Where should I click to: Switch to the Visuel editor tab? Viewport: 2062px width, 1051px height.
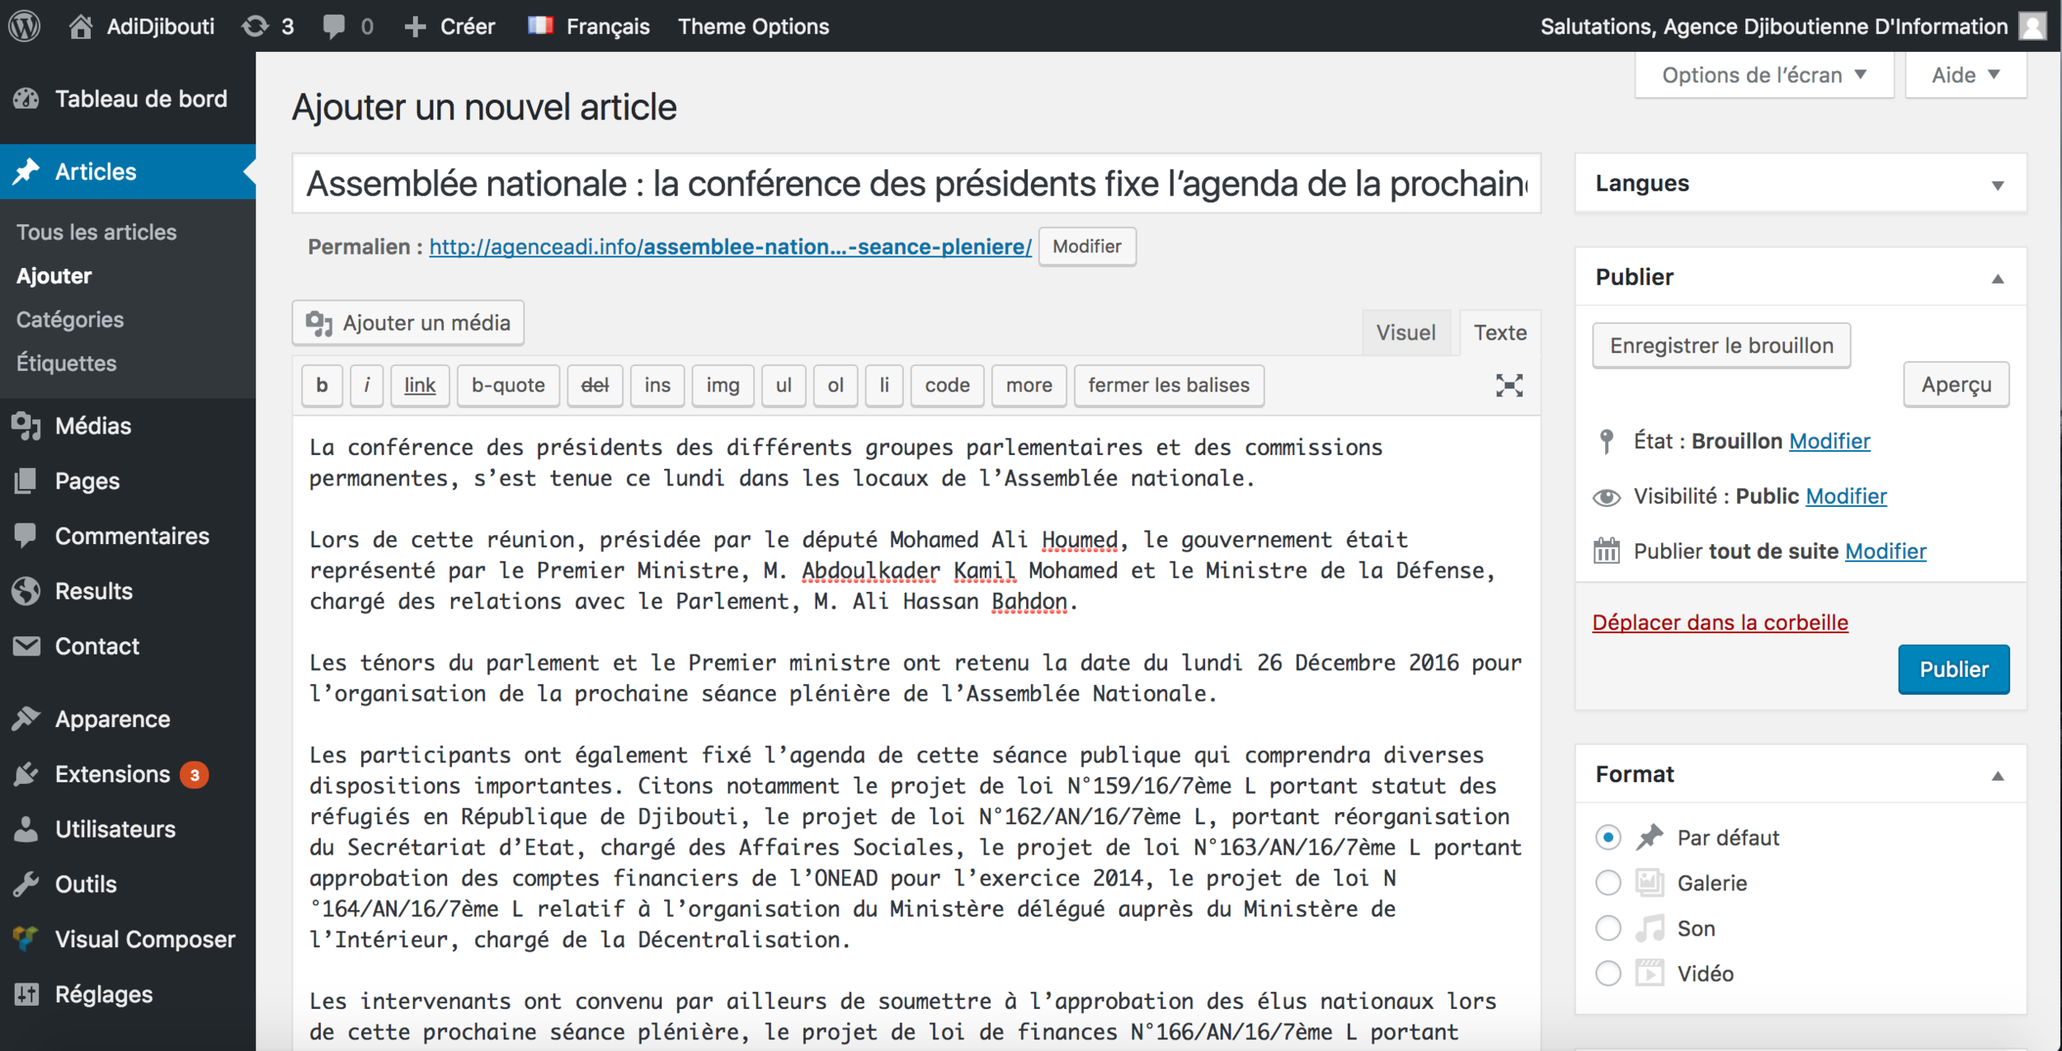click(x=1405, y=332)
